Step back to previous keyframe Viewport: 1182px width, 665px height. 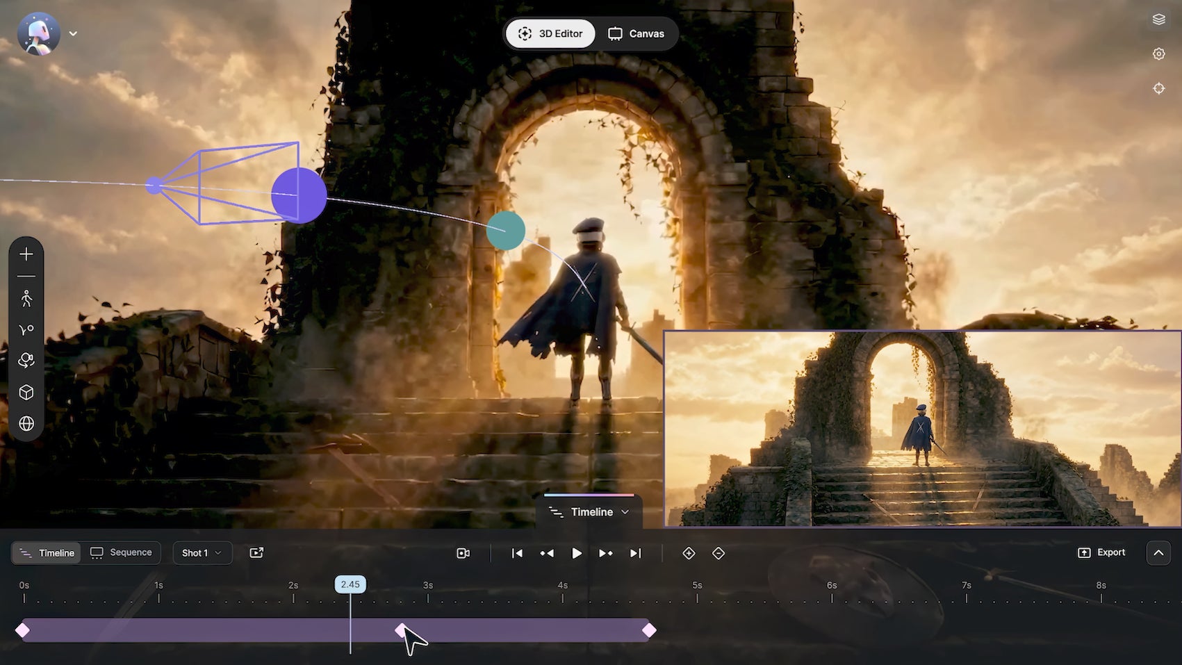click(x=547, y=553)
